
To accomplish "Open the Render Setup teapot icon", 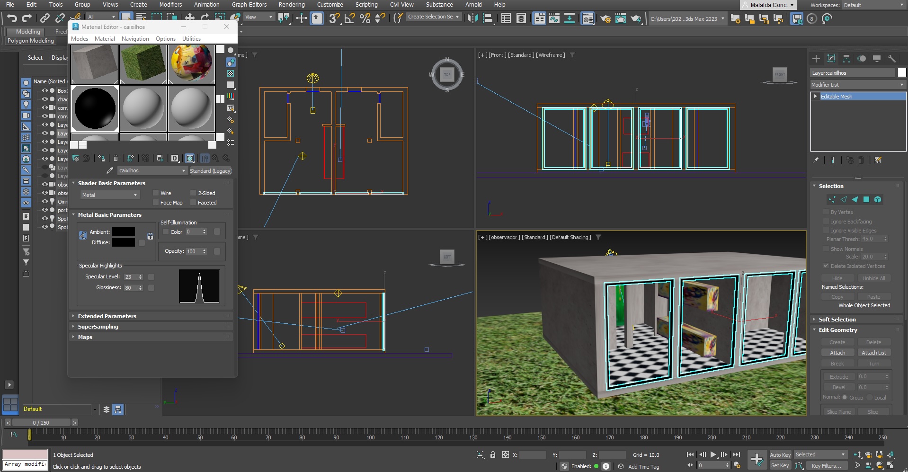I will coord(605,19).
